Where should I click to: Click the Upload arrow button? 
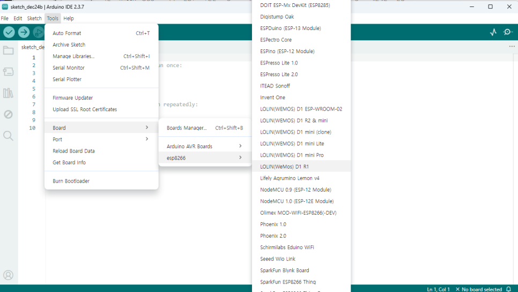pos(24,32)
